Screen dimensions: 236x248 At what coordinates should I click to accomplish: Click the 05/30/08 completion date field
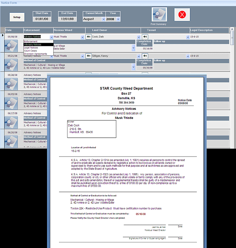[145, 68]
